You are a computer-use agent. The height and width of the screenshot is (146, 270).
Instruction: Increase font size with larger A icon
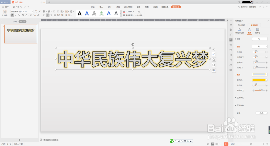tap(36, 12)
